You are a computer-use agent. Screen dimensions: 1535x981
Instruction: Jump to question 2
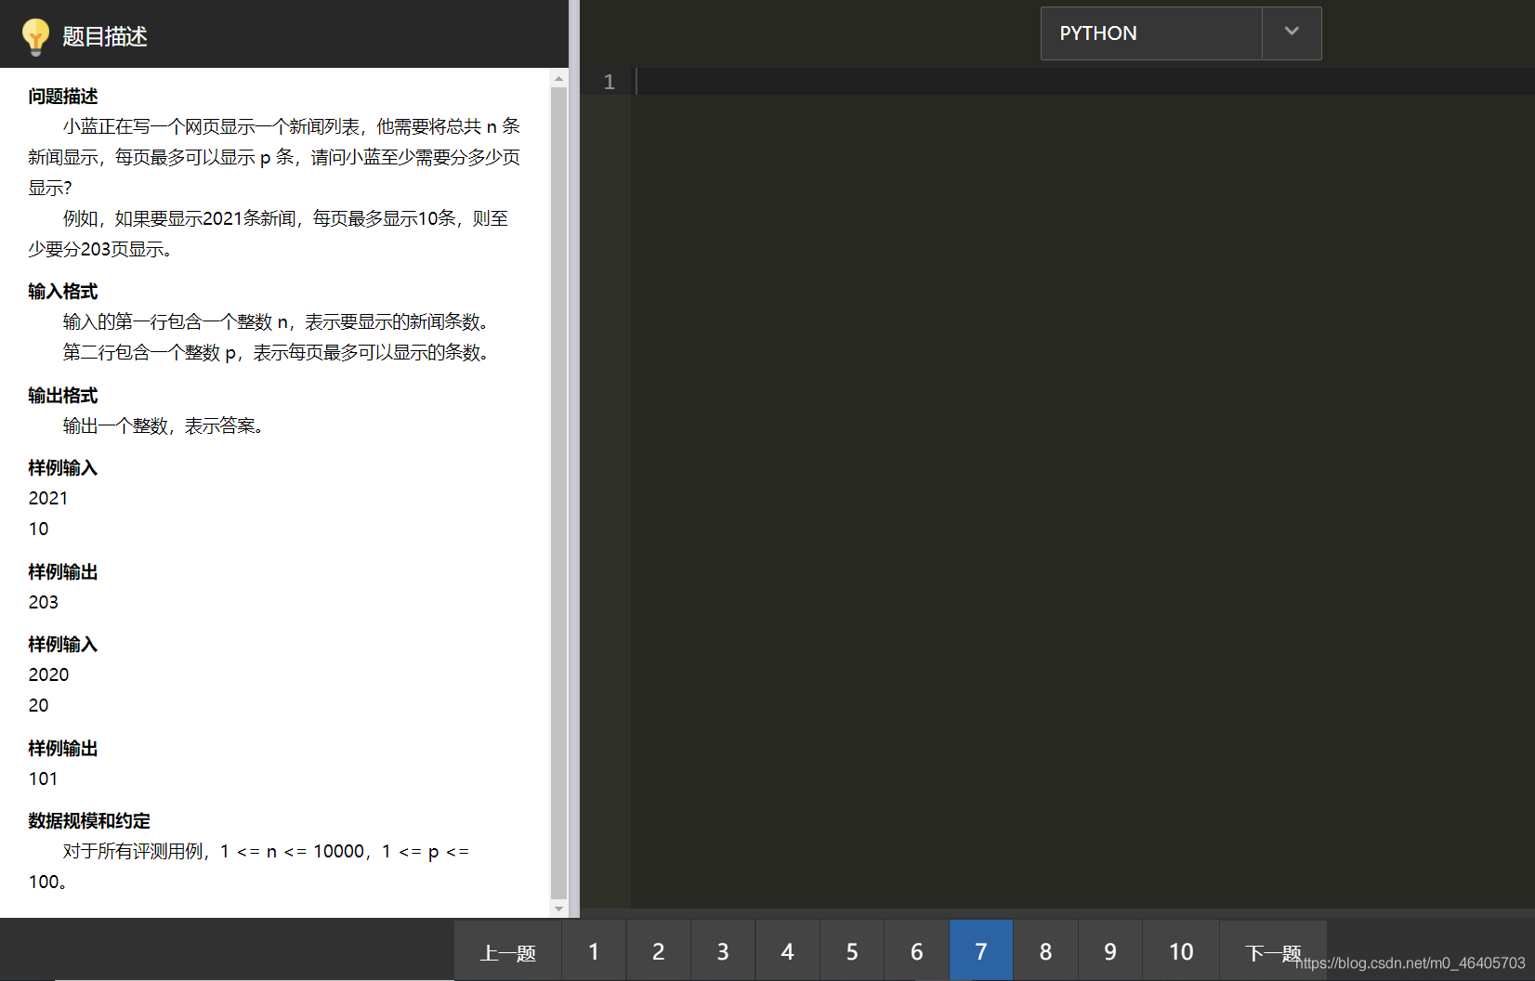point(658,951)
